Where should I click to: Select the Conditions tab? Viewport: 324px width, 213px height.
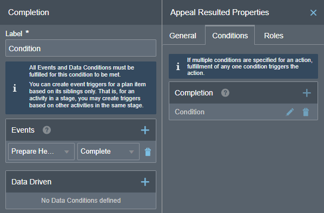pyautogui.click(x=230, y=36)
